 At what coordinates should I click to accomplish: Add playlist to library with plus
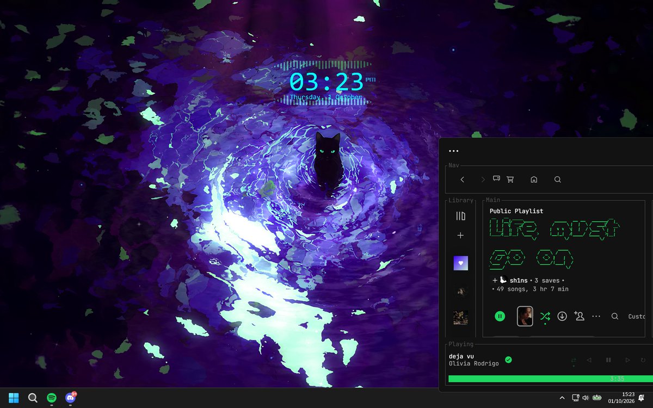click(495, 281)
